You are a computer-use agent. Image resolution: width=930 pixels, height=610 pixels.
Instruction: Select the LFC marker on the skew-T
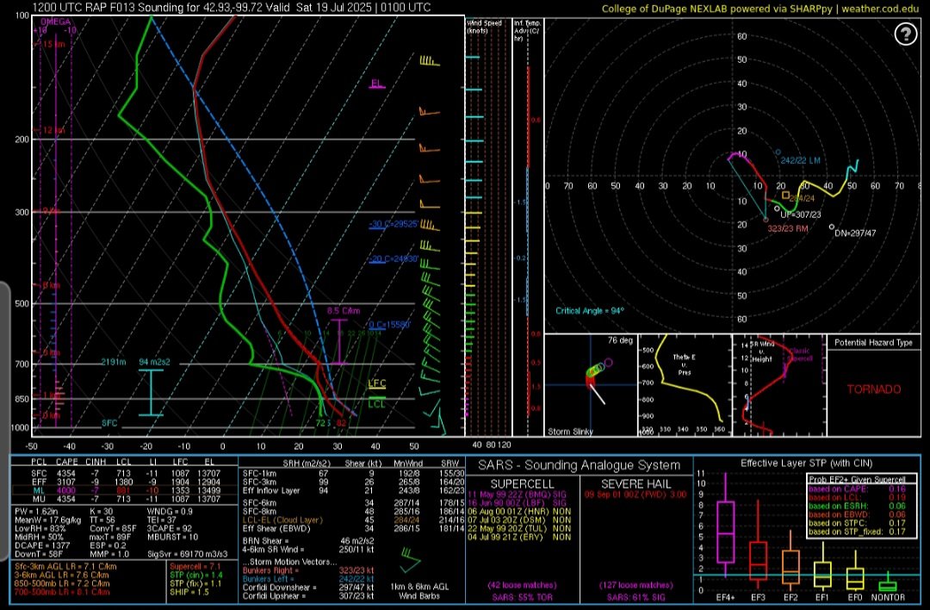[x=376, y=384]
